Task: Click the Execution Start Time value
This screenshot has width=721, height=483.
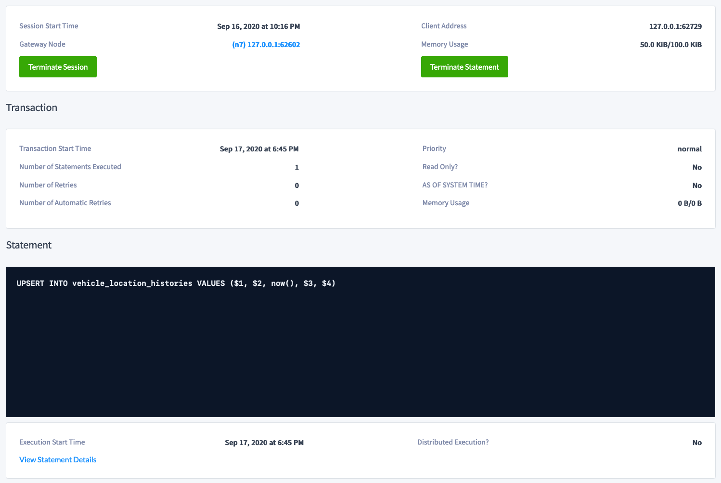Action: [264, 442]
